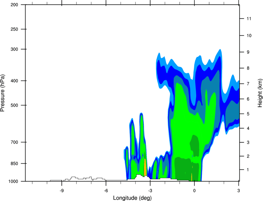Click height tick label 5
Image resolution: width=263 pixels, height=201 pixels.
248,114
